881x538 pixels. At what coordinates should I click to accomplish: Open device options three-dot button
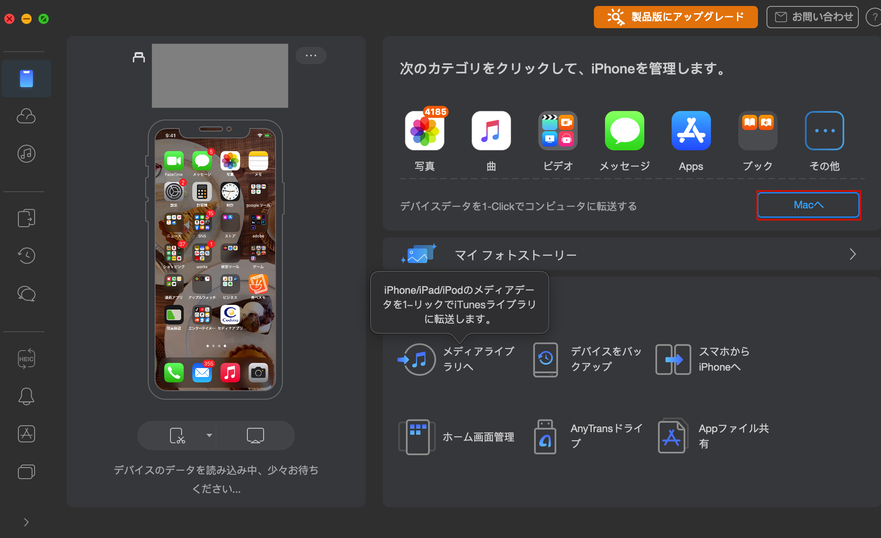(311, 56)
